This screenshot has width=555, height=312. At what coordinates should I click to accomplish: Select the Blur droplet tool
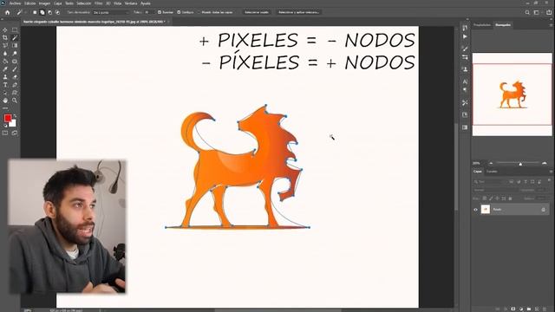coord(5,54)
